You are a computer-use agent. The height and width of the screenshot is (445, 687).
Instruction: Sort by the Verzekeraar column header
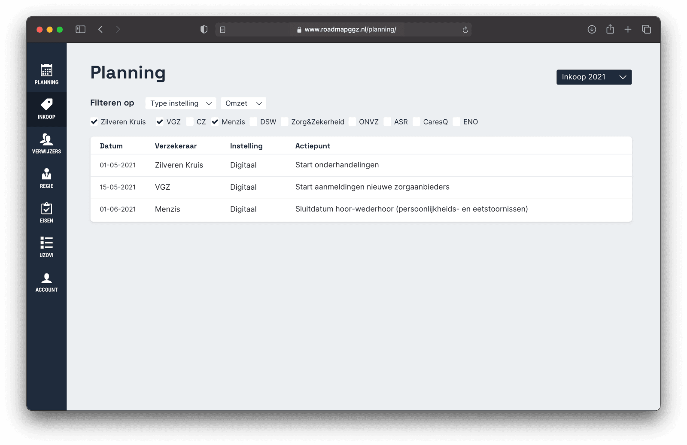coord(176,146)
